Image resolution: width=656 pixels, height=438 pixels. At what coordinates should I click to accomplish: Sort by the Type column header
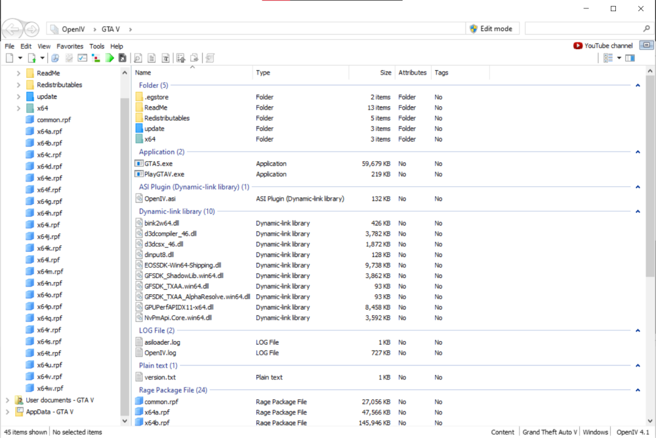tap(301, 72)
